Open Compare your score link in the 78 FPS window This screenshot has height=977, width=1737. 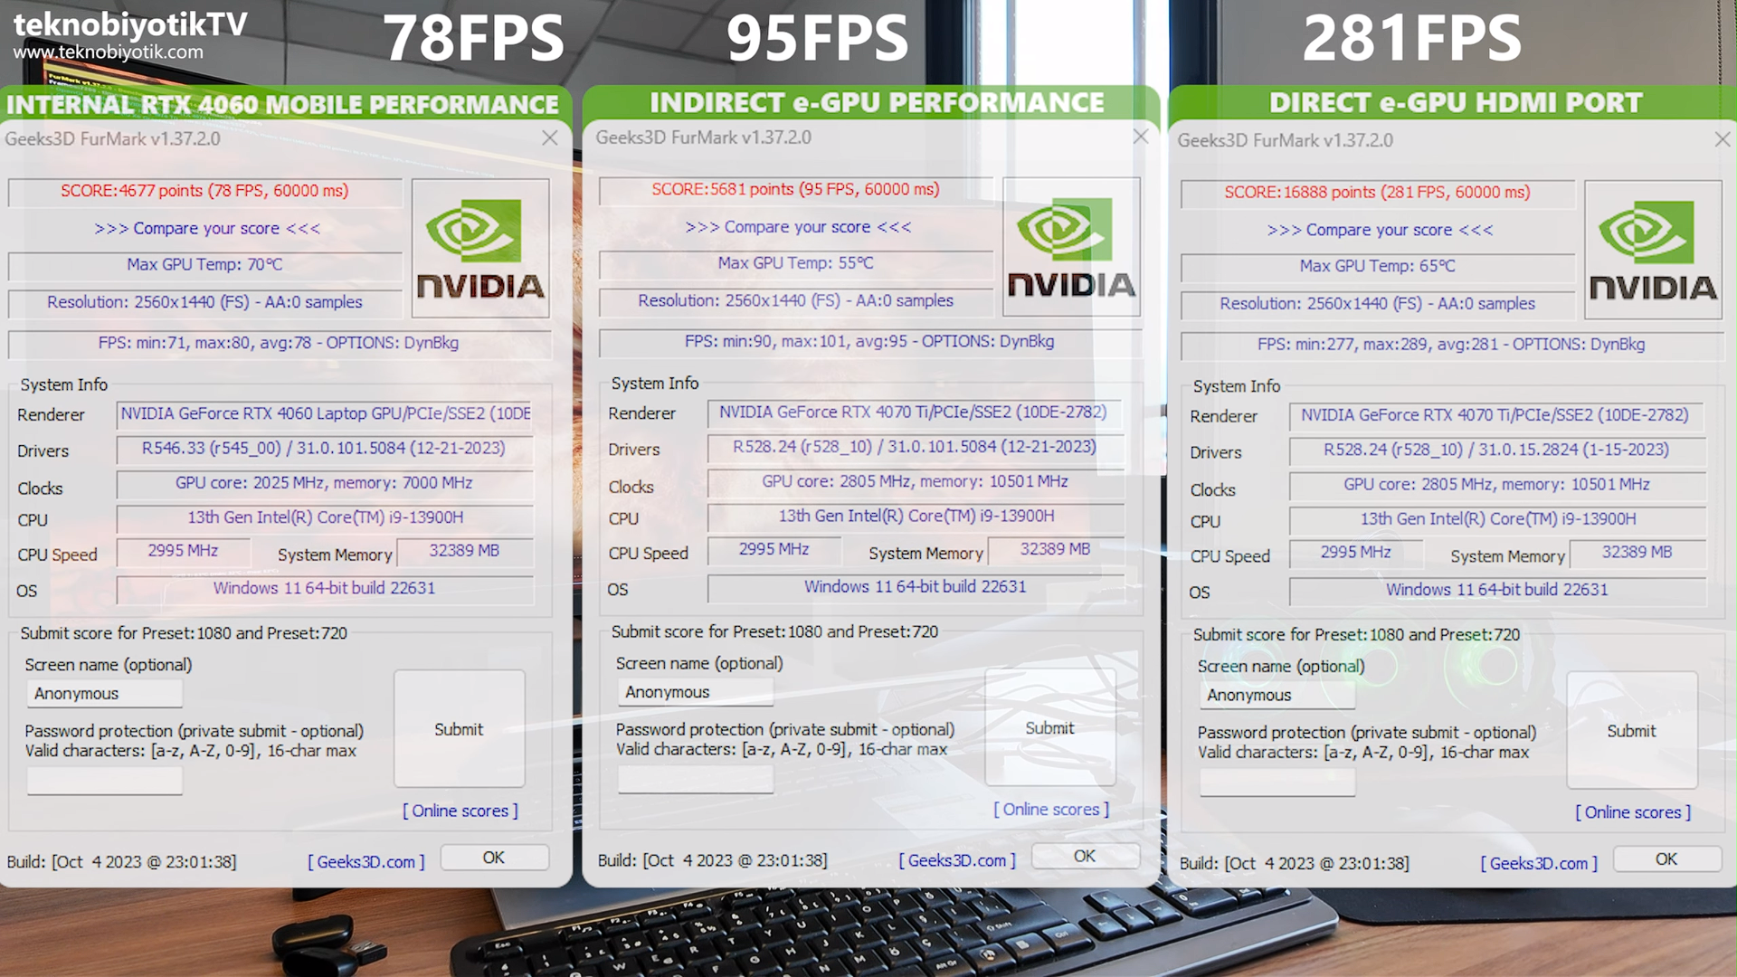(207, 228)
